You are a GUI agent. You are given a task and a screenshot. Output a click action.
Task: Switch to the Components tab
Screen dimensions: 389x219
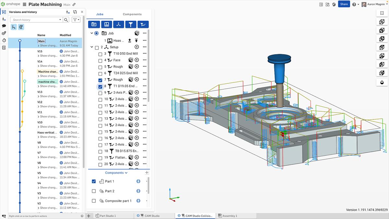pos(133,14)
